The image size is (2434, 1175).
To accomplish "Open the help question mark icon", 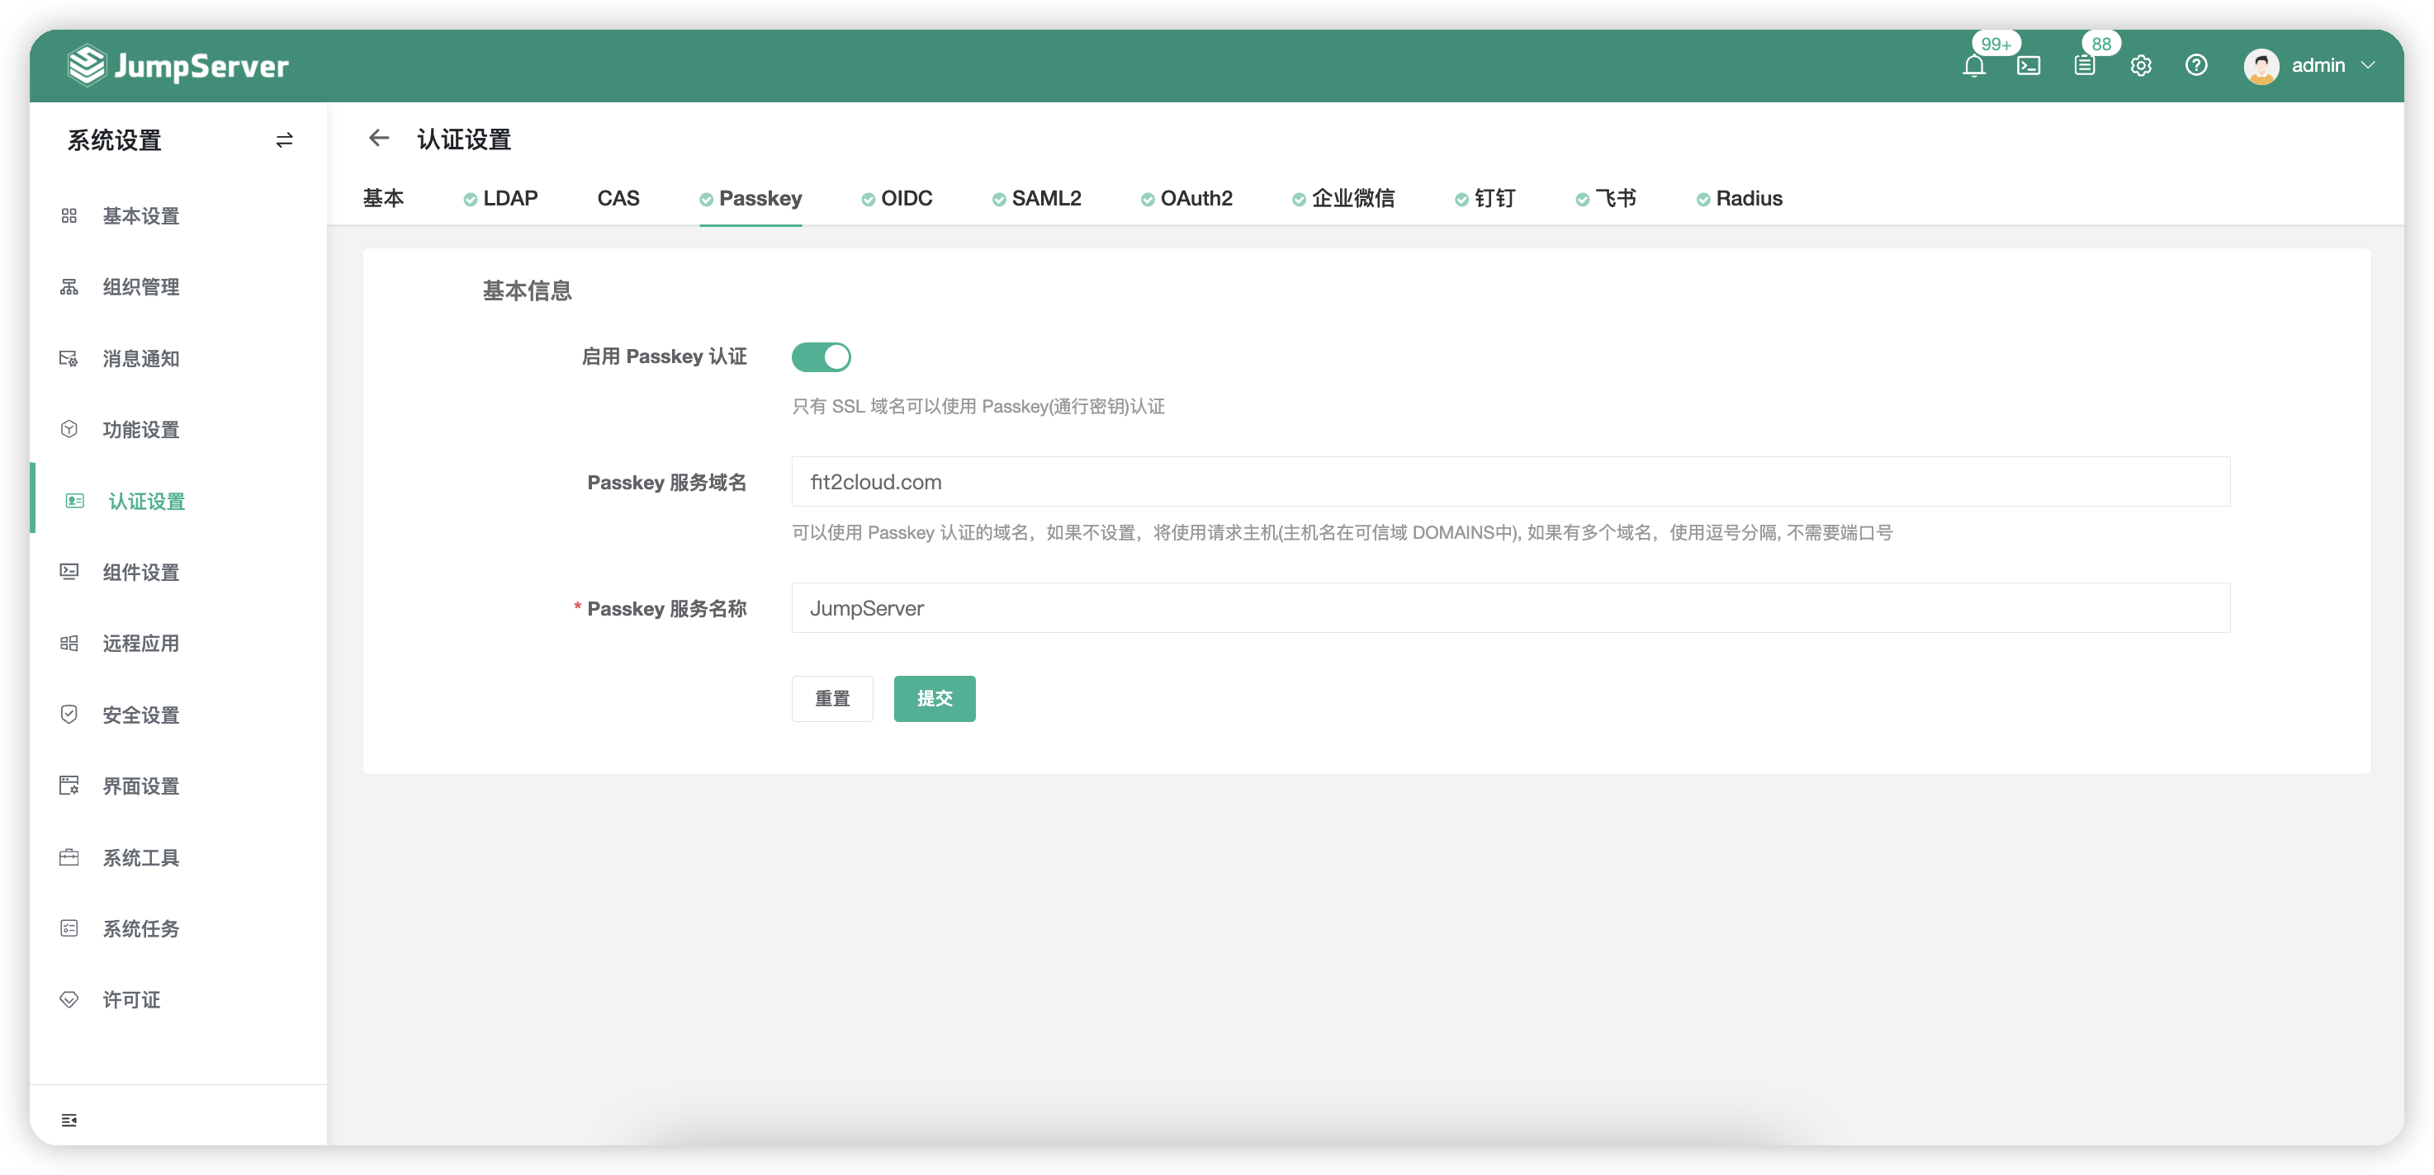I will (2196, 65).
